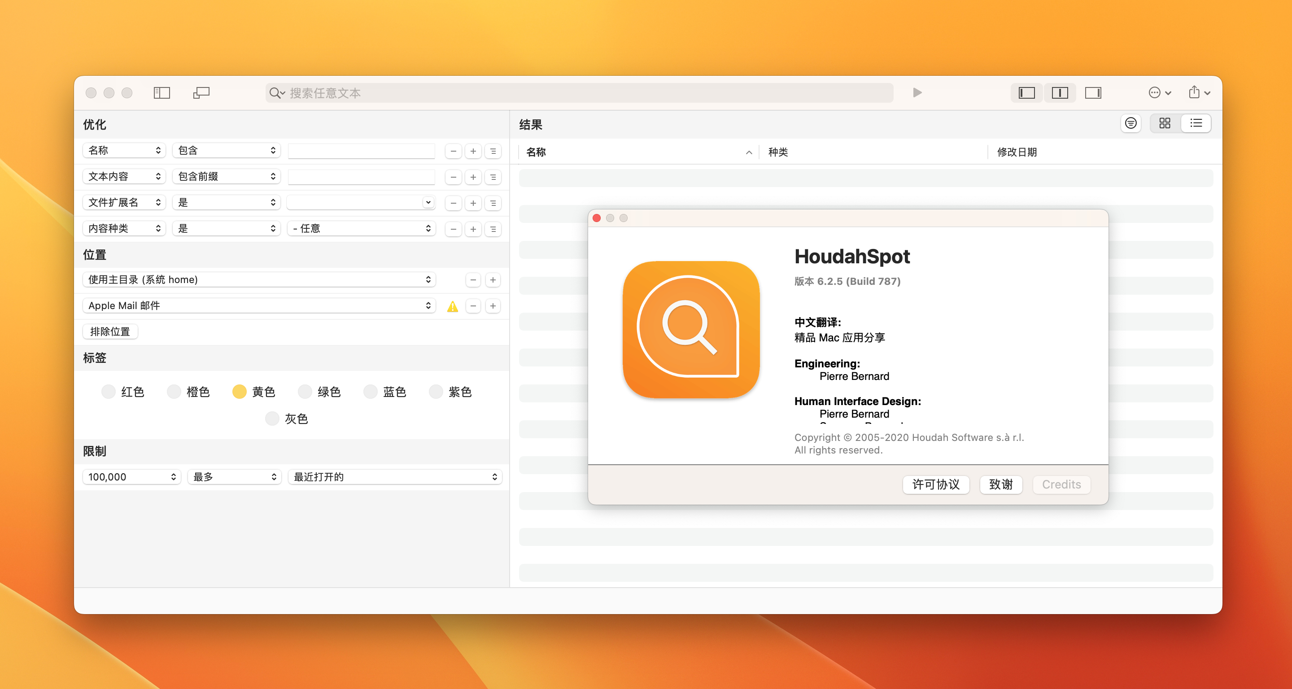Remove the Apple Mail location

[473, 306]
